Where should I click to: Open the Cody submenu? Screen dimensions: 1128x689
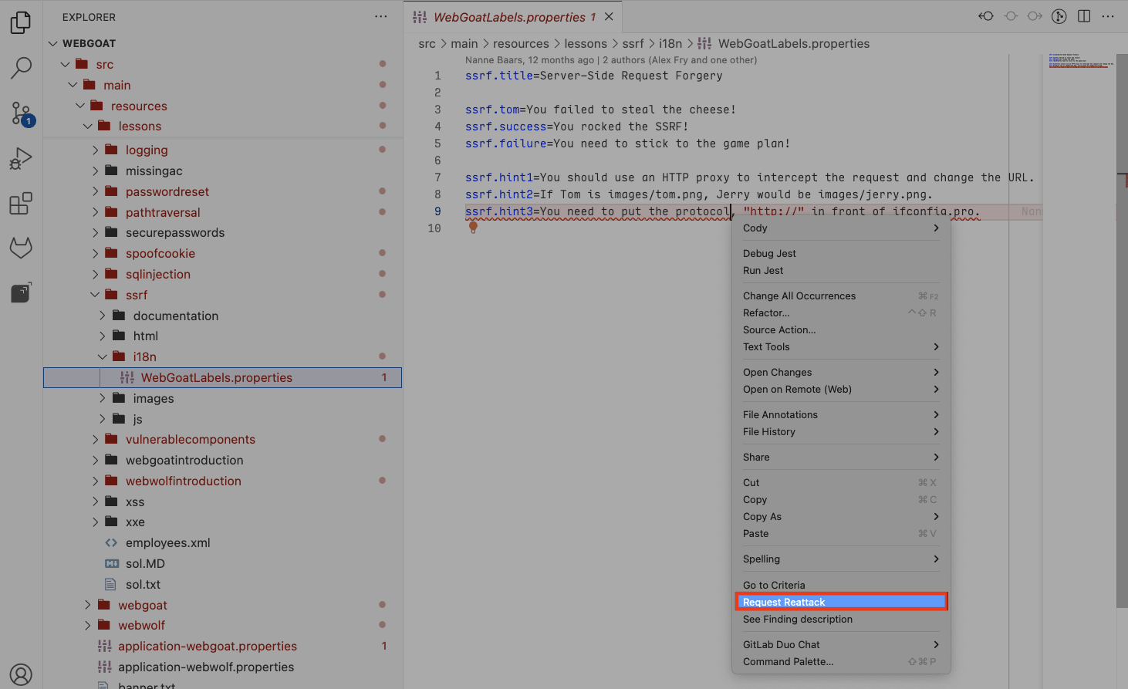coord(841,228)
